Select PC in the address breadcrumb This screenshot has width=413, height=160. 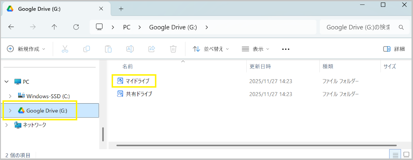(x=127, y=27)
